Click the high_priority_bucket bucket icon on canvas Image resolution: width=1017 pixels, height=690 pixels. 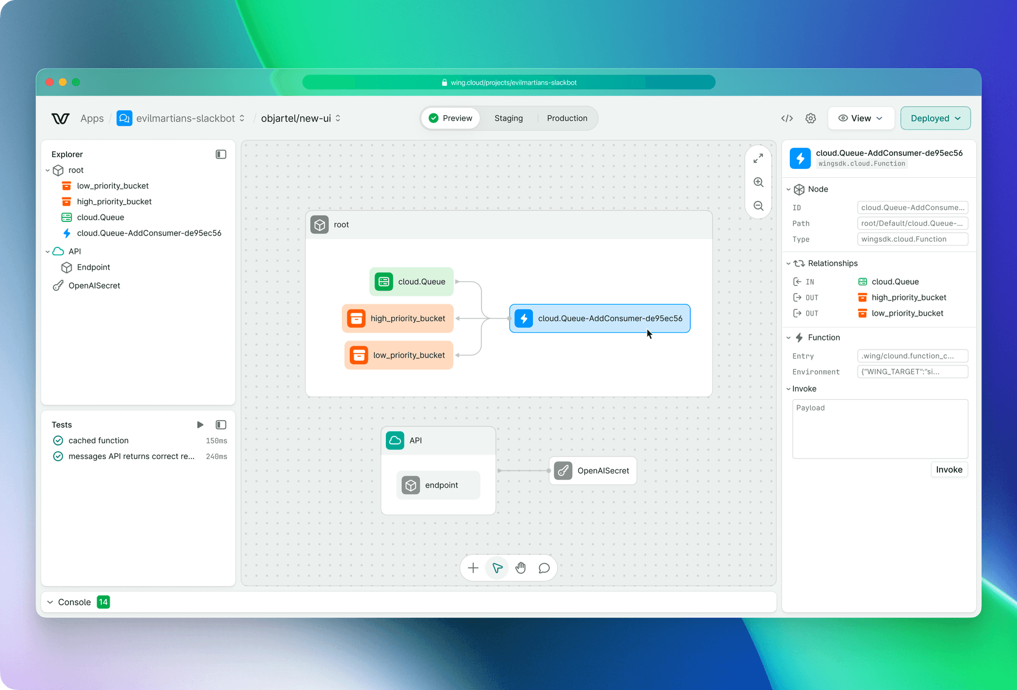tap(357, 318)
